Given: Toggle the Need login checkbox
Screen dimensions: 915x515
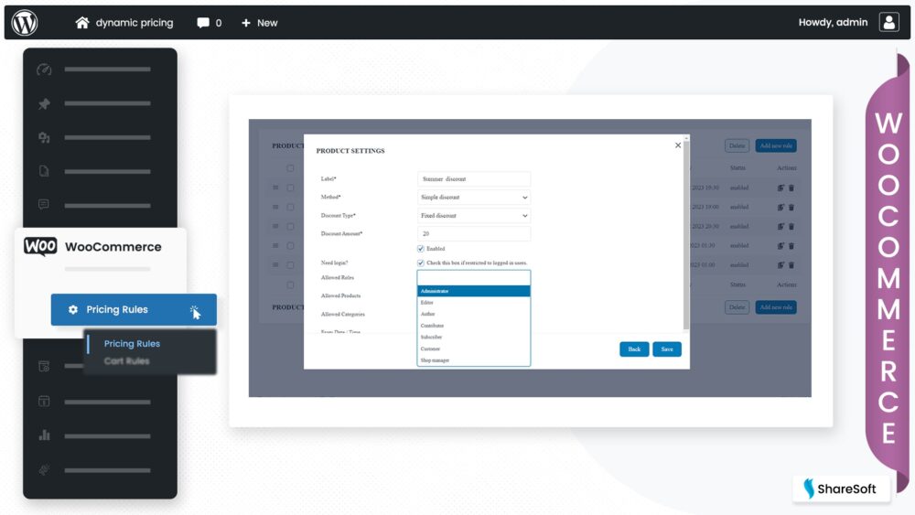Looking at the screenshot, I should pyautogui.click(x=421, y=263).
